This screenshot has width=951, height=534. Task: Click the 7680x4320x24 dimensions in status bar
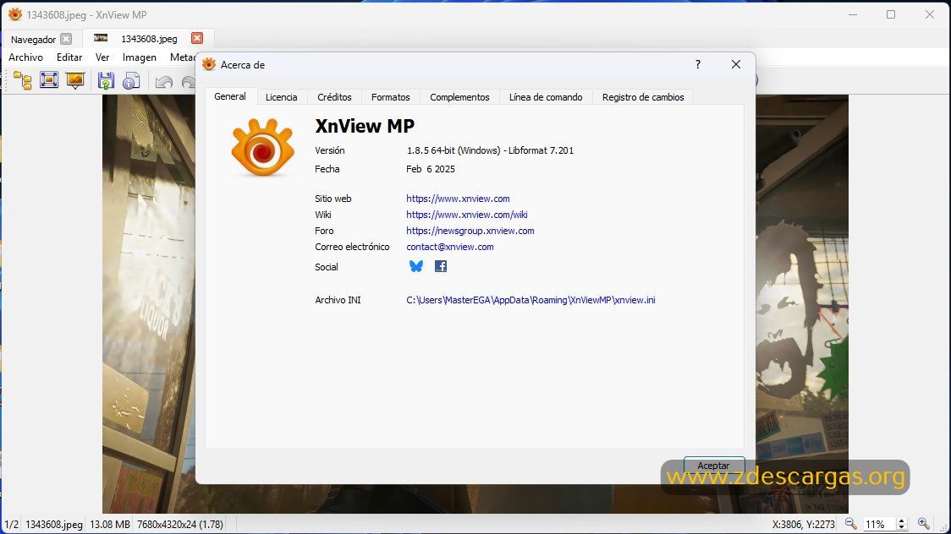tap(180, 525)
